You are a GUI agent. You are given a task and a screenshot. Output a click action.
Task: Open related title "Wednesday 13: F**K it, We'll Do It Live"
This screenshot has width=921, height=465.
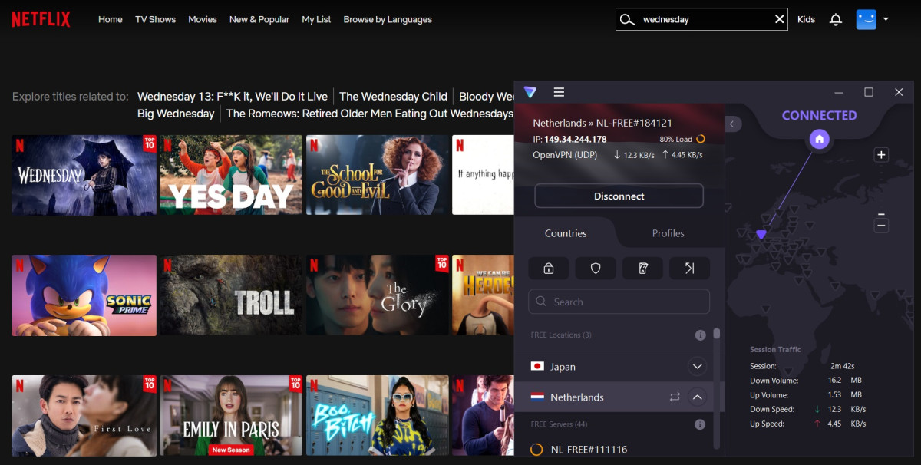[233, 97]
